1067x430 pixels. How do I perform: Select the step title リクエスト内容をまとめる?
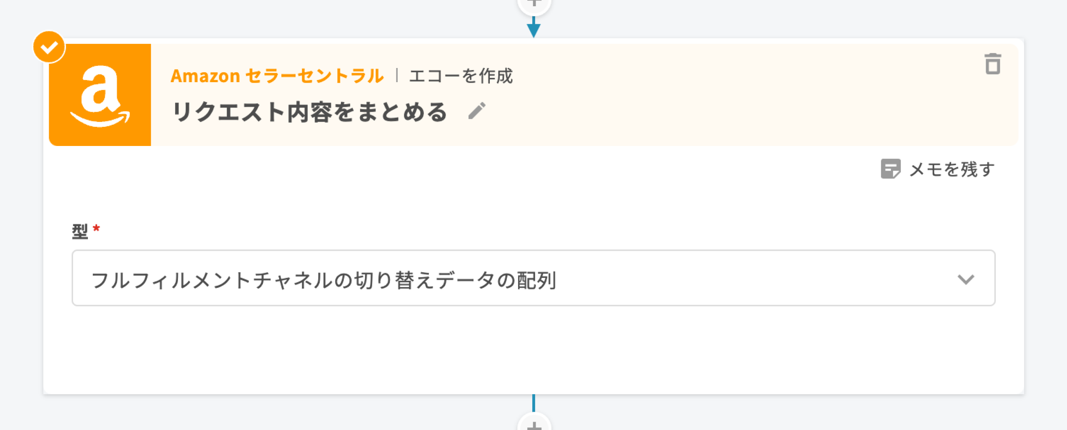pos(310,112)
